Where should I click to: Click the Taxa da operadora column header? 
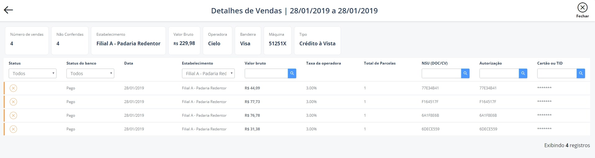pos(323,63)
